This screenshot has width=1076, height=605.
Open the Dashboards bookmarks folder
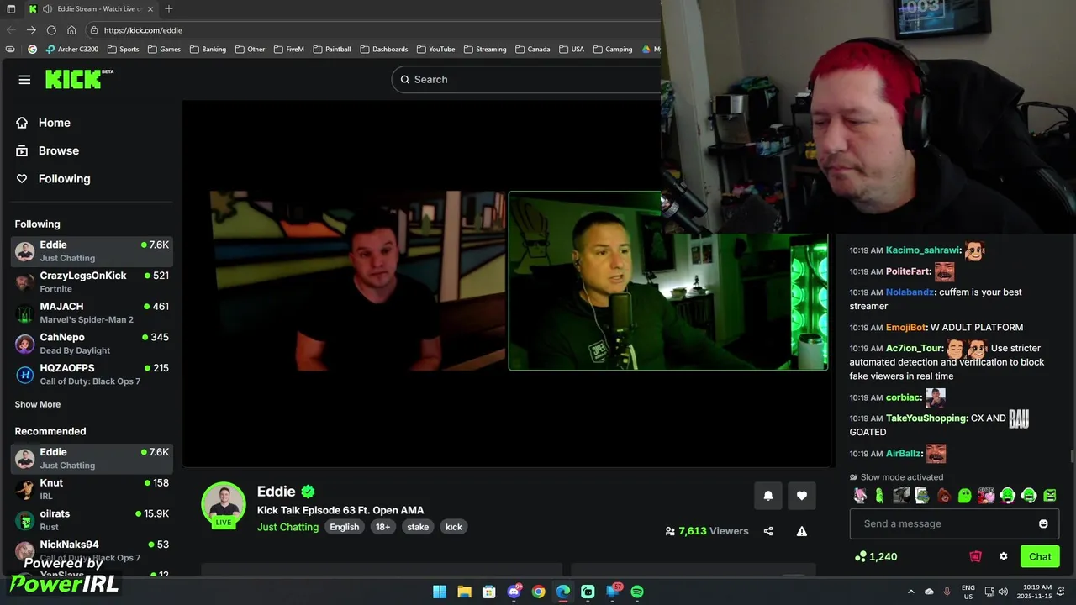pos(383,49)
